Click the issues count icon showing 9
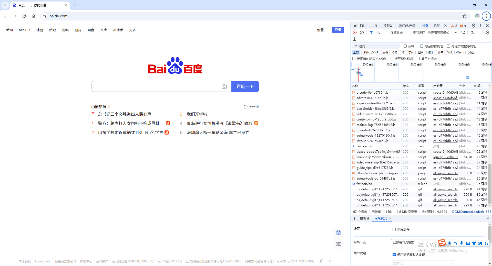The image size is (492, 266). pyautogui.click(x=463, y=26)
